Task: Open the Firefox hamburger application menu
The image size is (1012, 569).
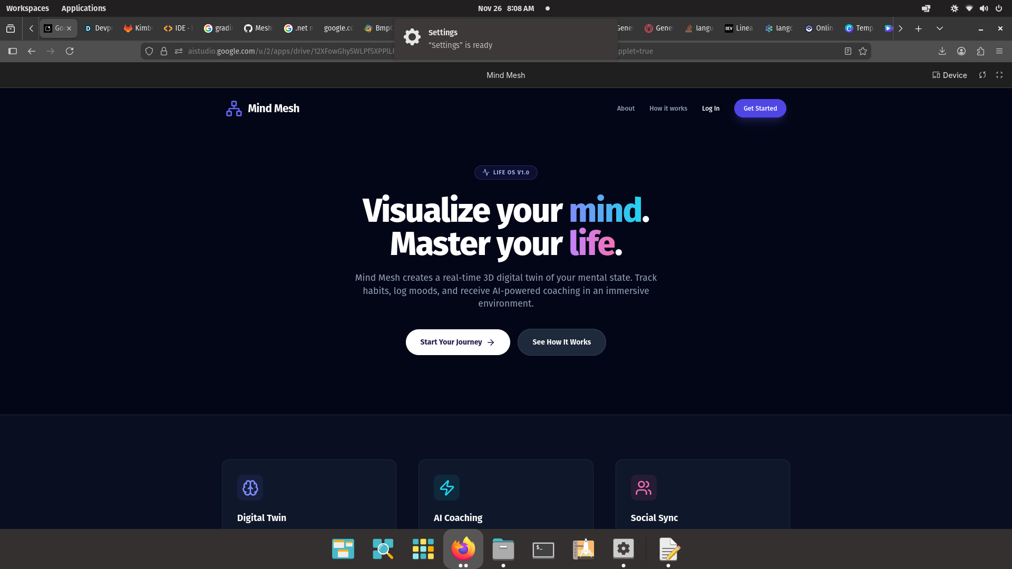Action: (x=999, y=51)
